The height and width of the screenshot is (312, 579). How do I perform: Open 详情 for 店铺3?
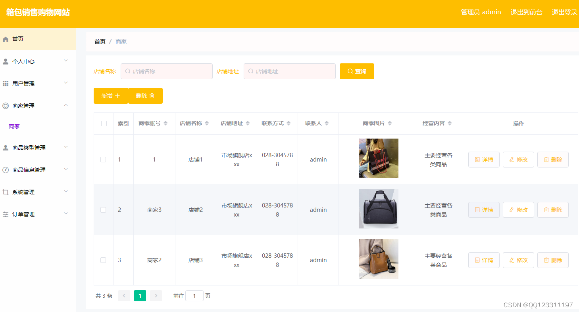click(484, 260)
